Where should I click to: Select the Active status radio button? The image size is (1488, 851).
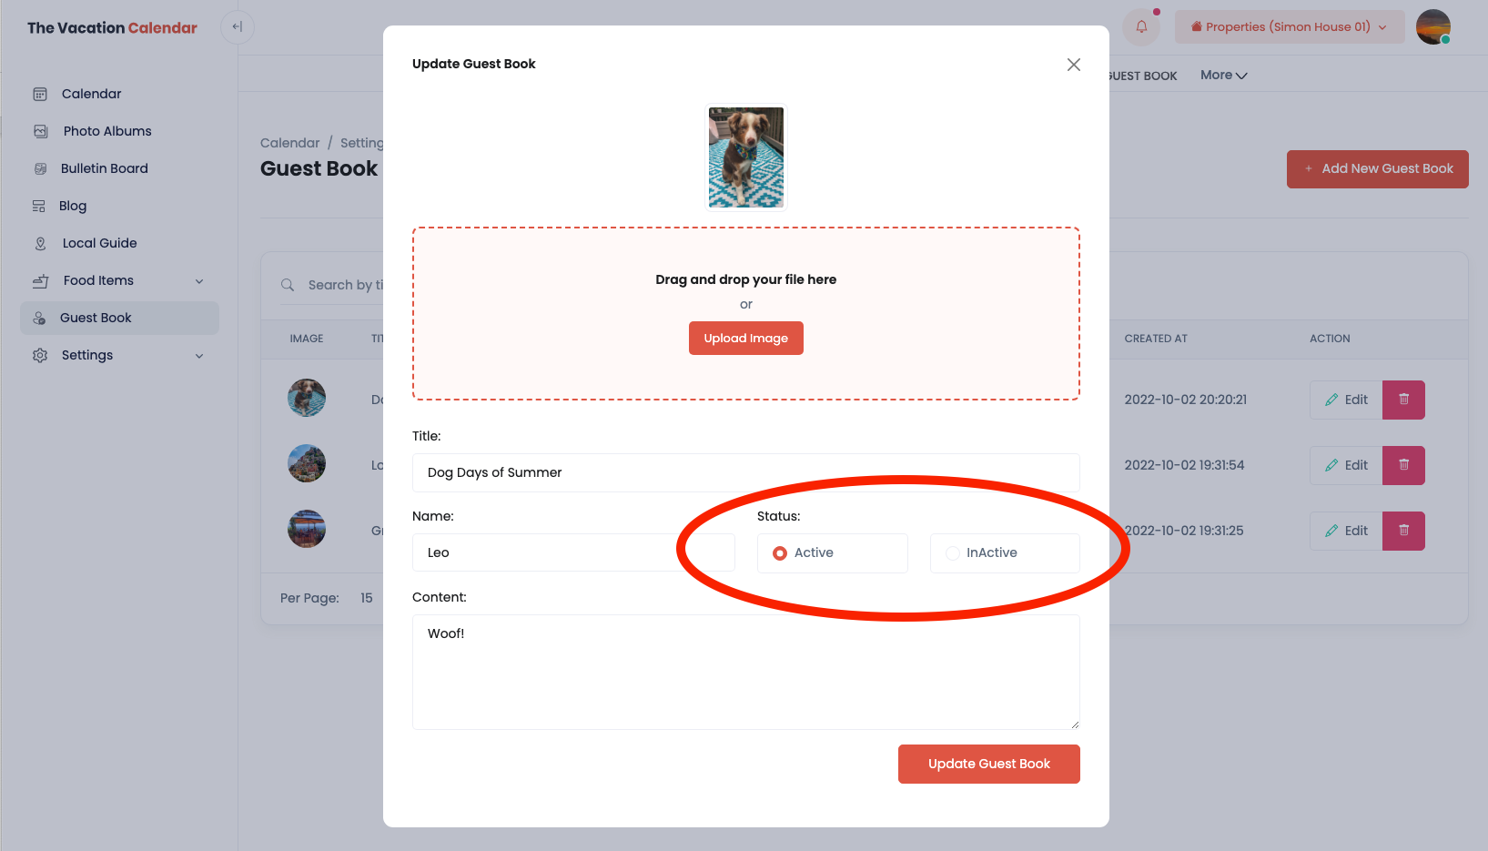pos(780,553)
